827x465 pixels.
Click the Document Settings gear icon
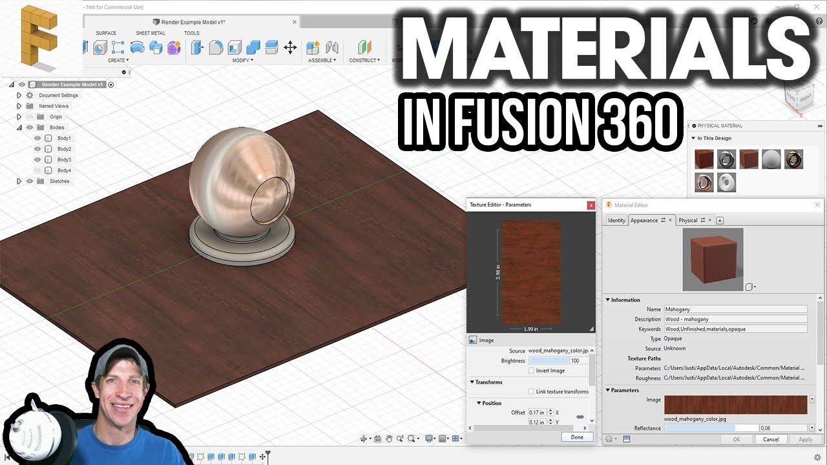coord(30,95)
